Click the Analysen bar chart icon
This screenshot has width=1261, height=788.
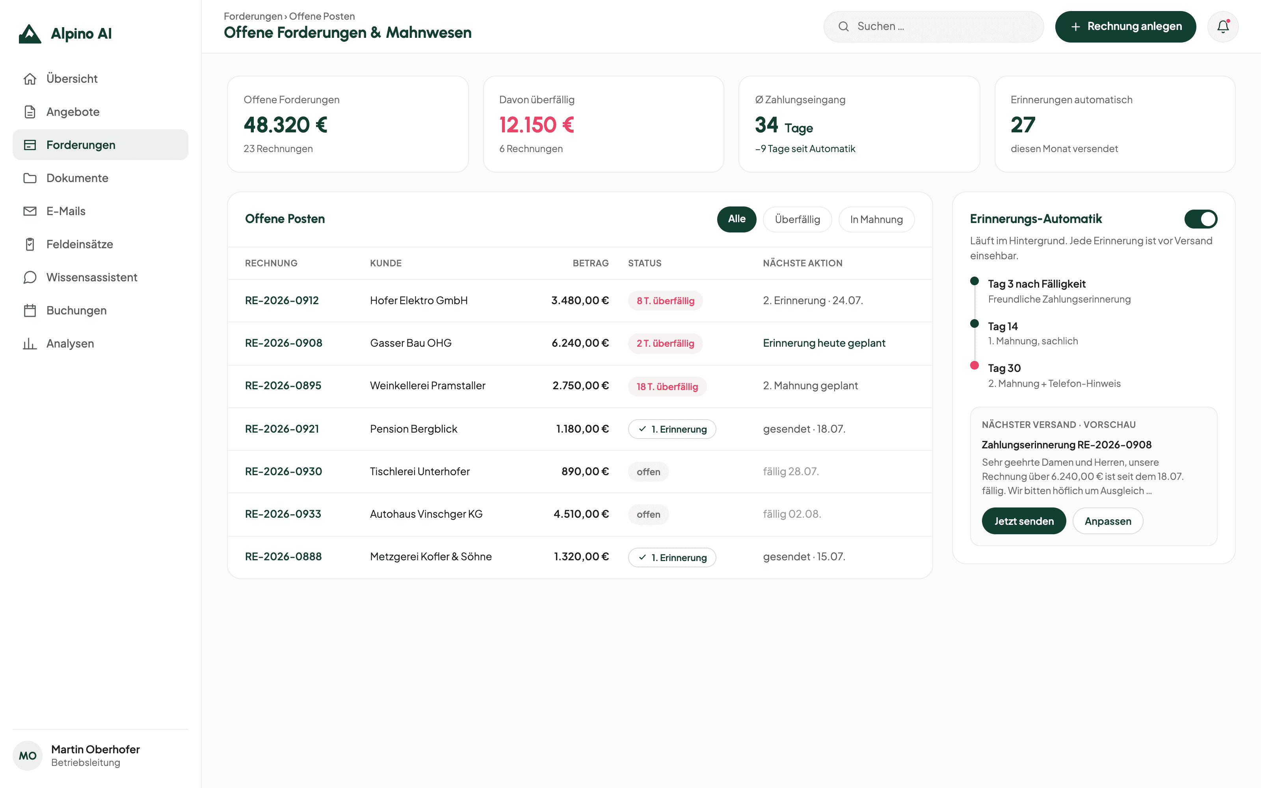pos(30,344)
